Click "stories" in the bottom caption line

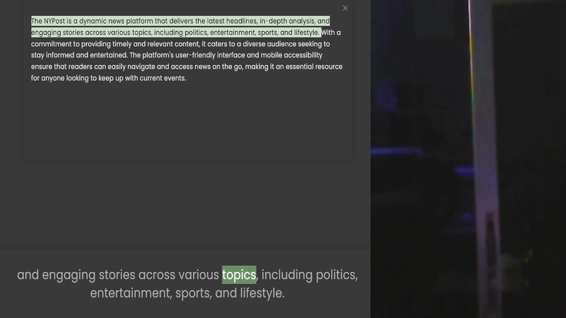click(x=117, y=275)
